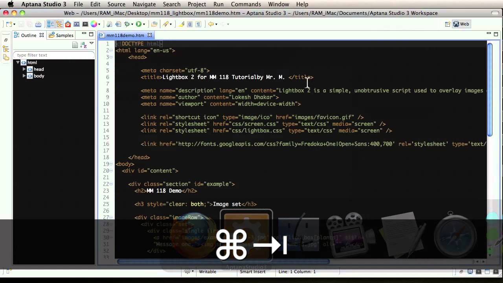Open the Navigate menu
This screenshot has height=283, width=503.
pos(144,4)
